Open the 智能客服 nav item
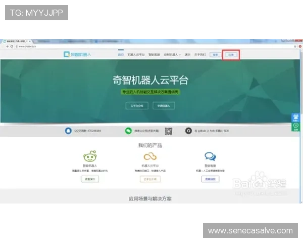Screen dimensions: 303x243 154,55
